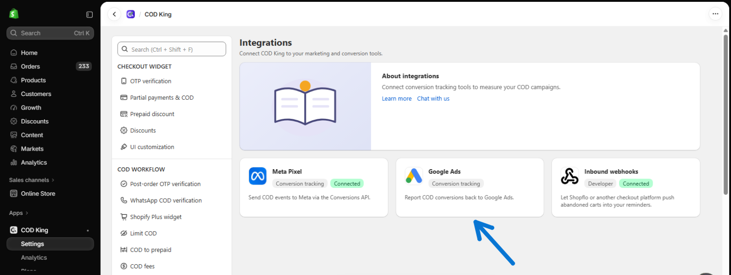
Task: Click the Customers person icon
Action: [x=14, y=94]
